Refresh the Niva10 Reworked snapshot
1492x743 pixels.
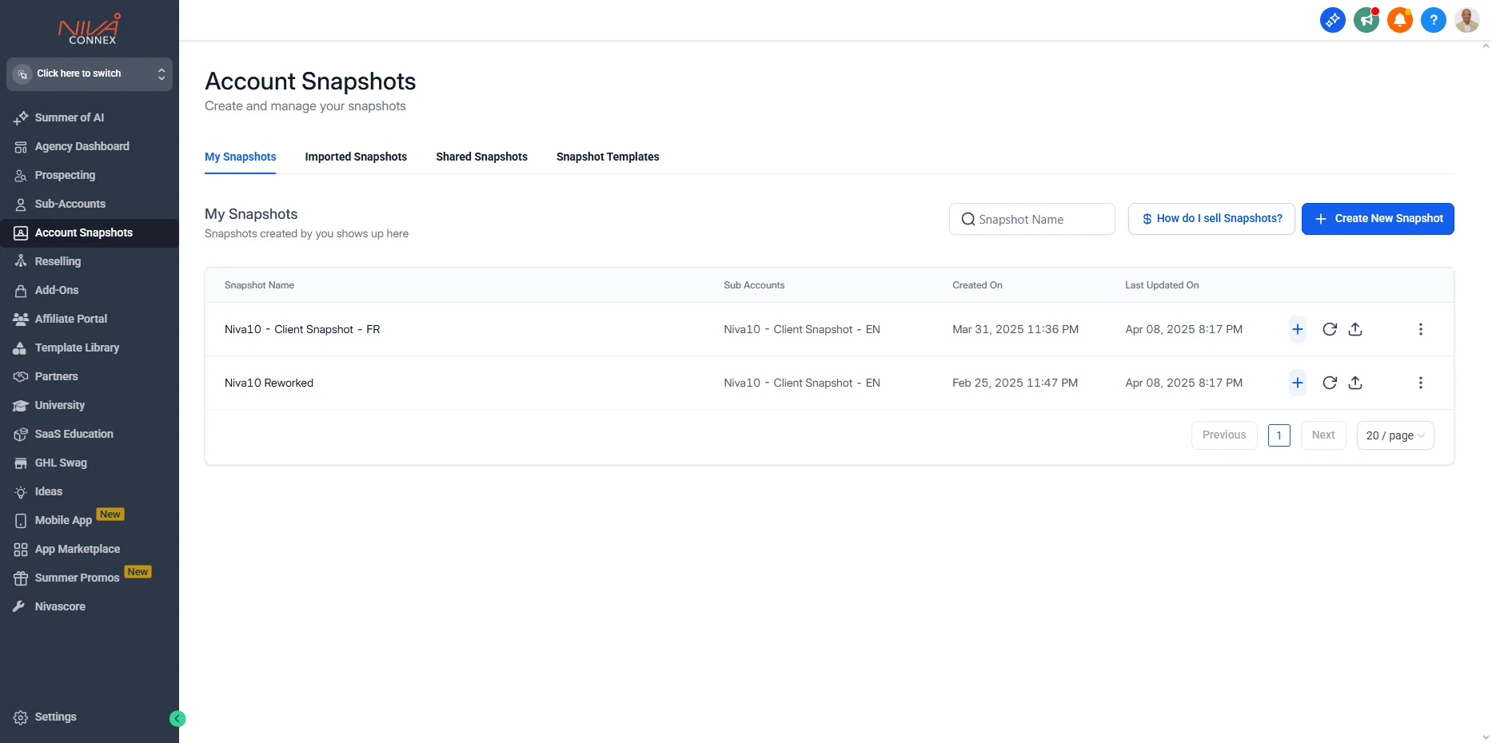click(x=1330, y=383)
